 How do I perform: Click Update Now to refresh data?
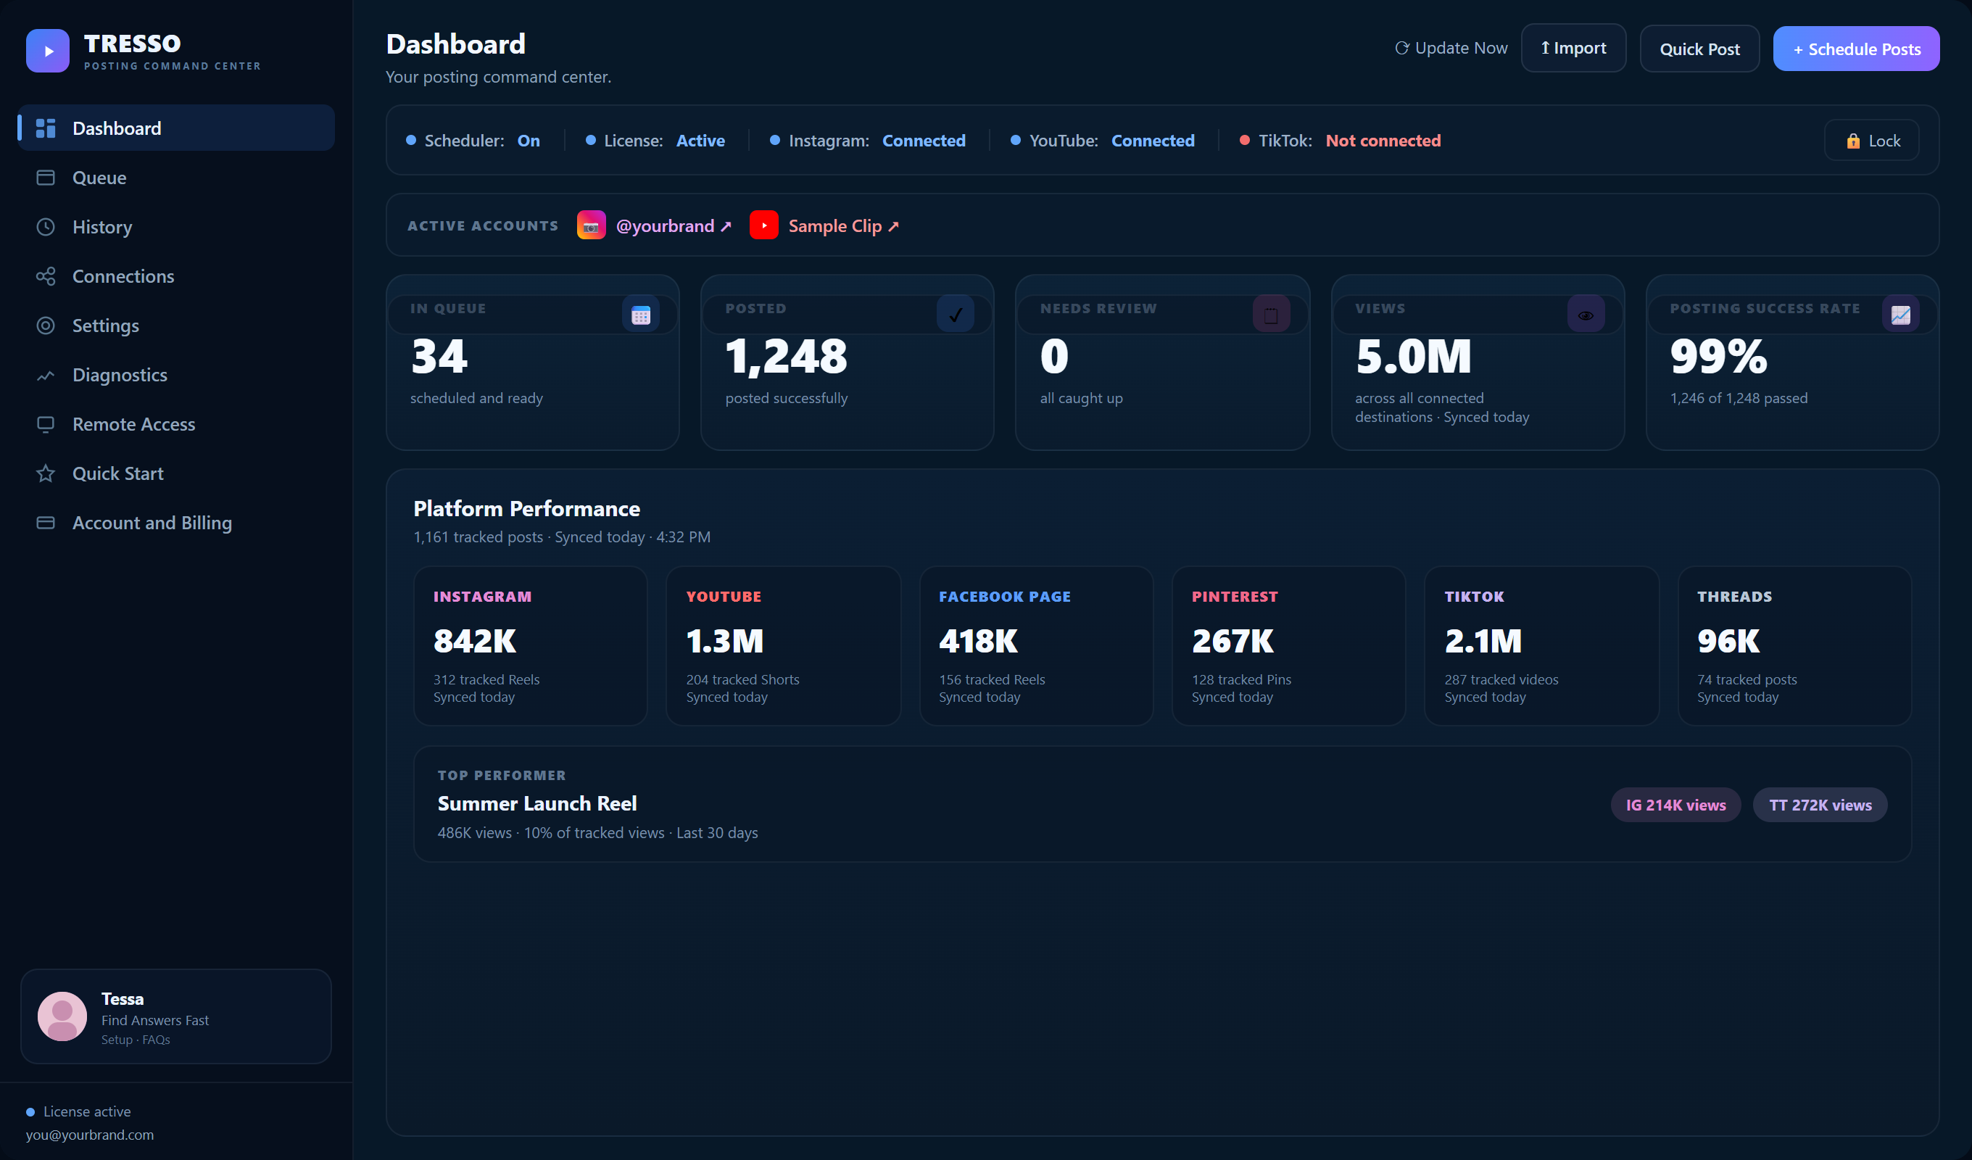[1451, 49]
